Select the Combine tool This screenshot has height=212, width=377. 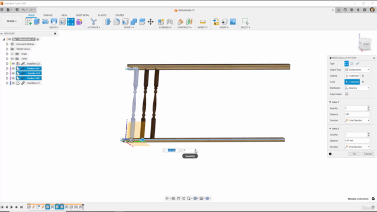point(134,22)
